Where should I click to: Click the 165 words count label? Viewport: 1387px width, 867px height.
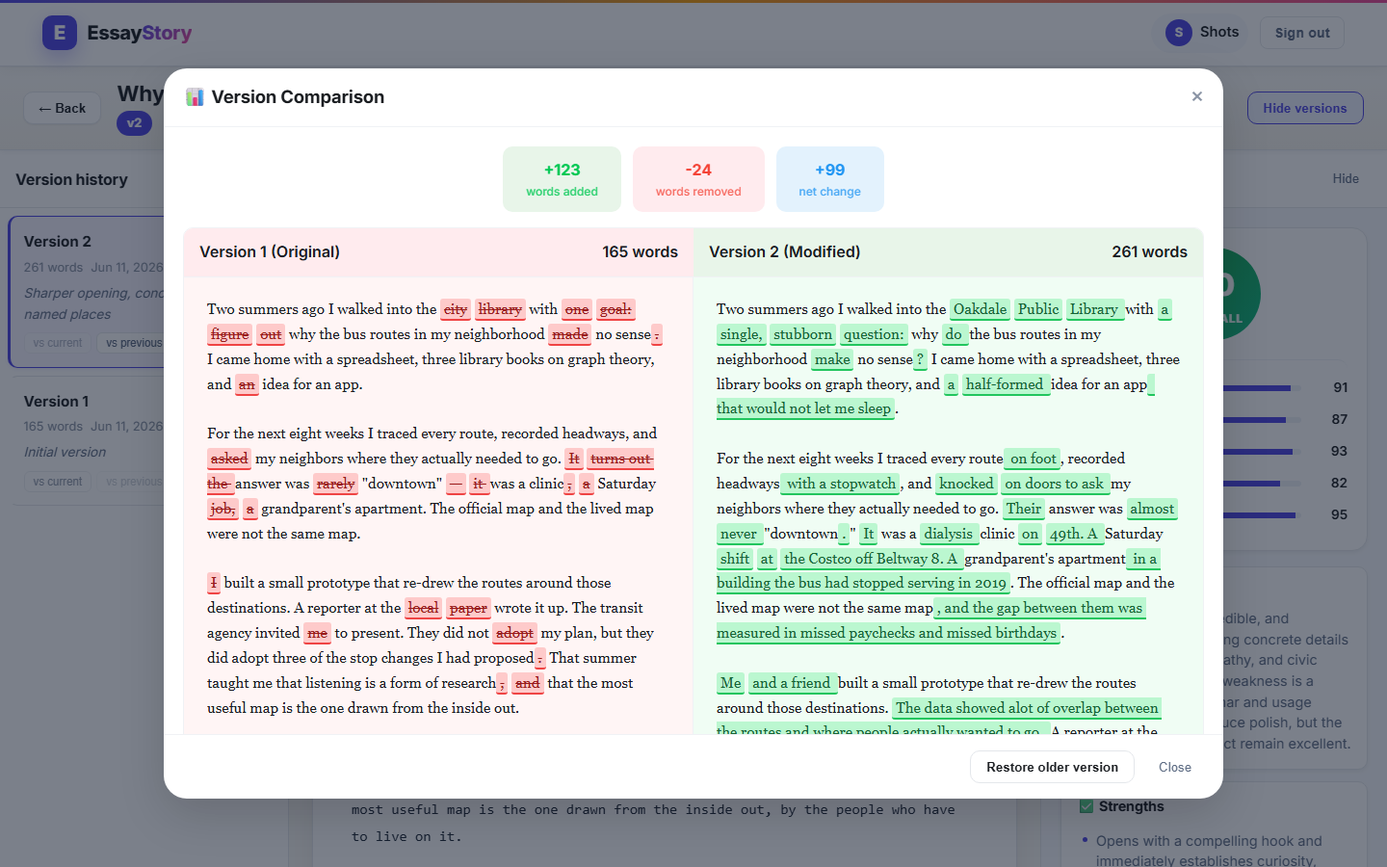[640, 251]
